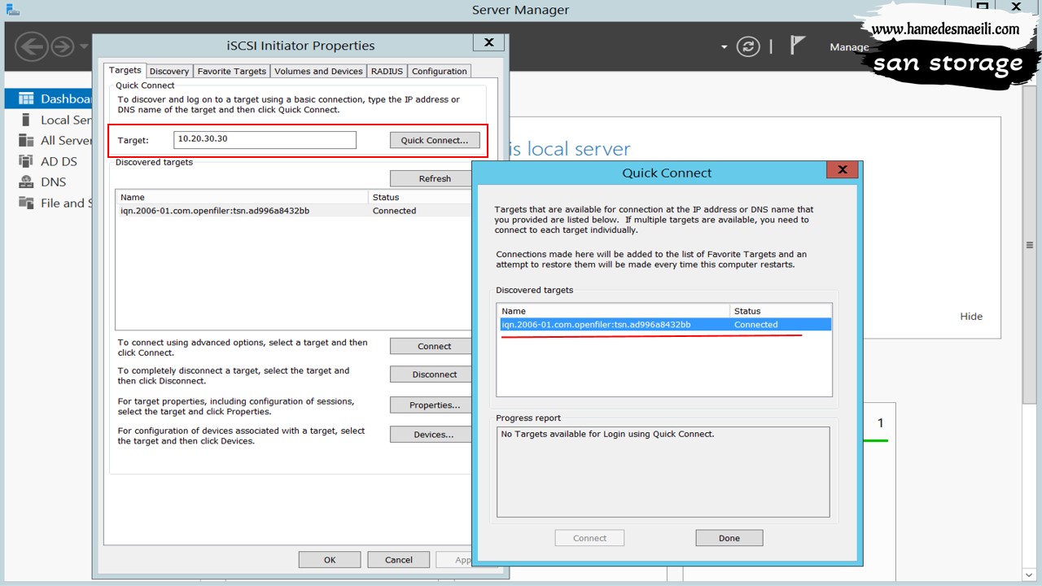Open the Notifications flag in Server Manager
1042x586 pixels.
(x=798, y=46)
